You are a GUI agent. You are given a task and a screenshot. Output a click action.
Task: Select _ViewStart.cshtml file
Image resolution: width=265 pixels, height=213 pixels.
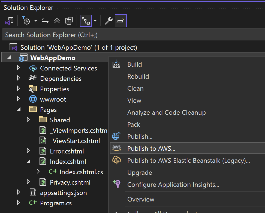coord(75,141)
